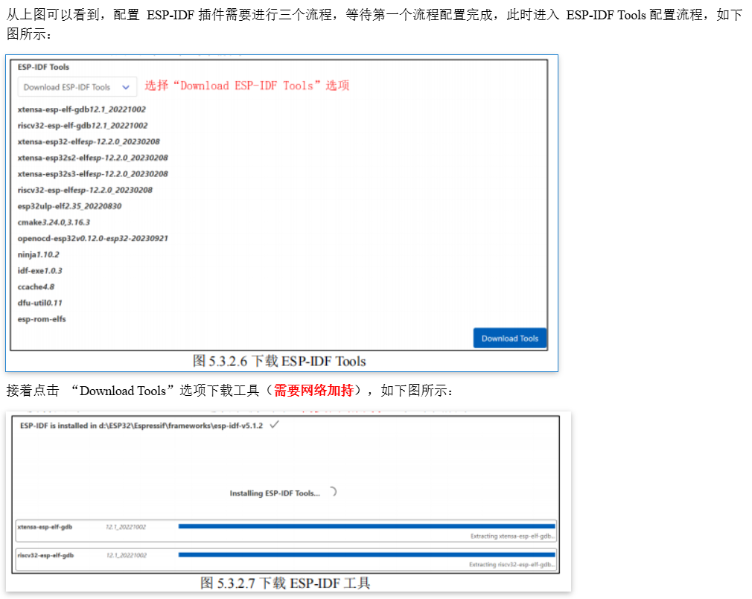Screen dimensions: 752x599
Task: Click figure caption 图 5.3.2.6
Action: pos(279,362)
